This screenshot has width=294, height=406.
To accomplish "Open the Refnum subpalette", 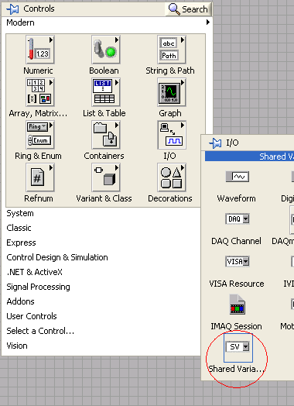I will pos(39,177).
